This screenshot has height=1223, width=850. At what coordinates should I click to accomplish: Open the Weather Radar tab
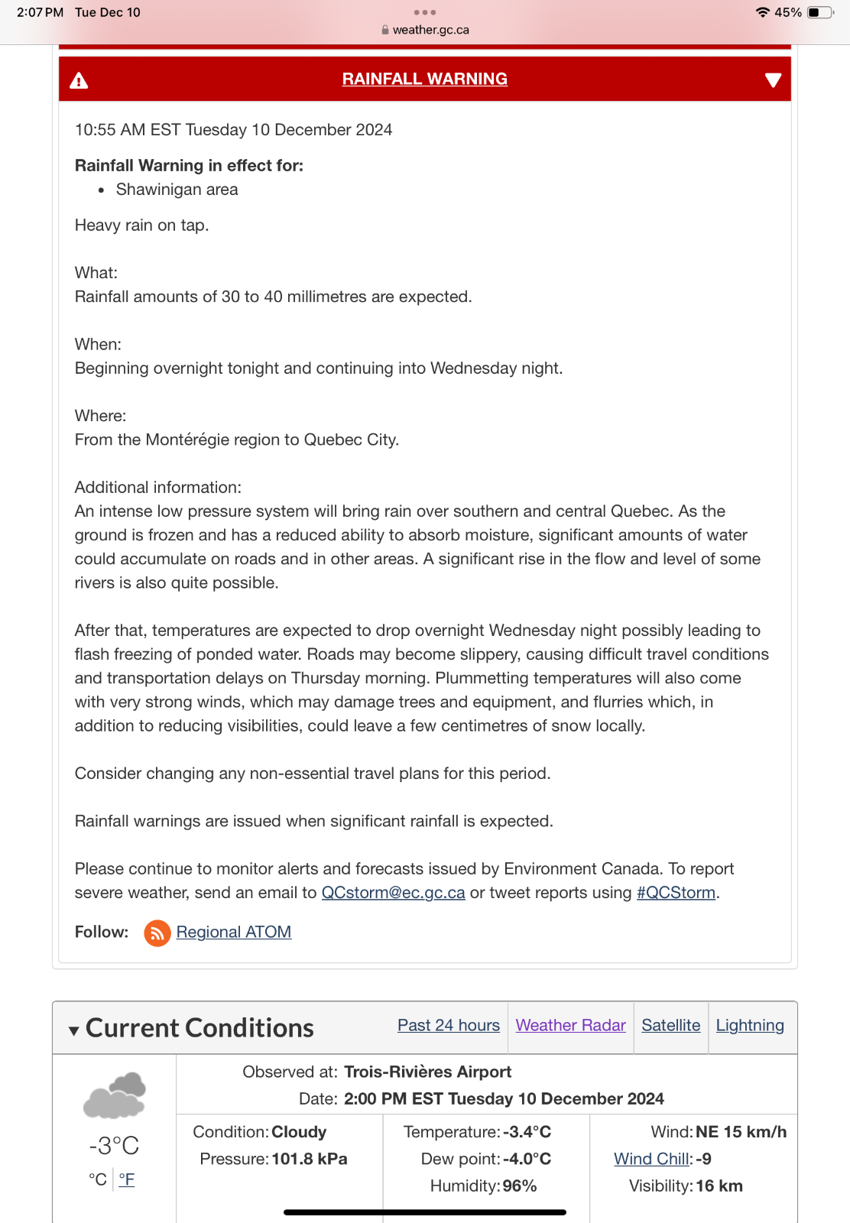point(570,1025)
